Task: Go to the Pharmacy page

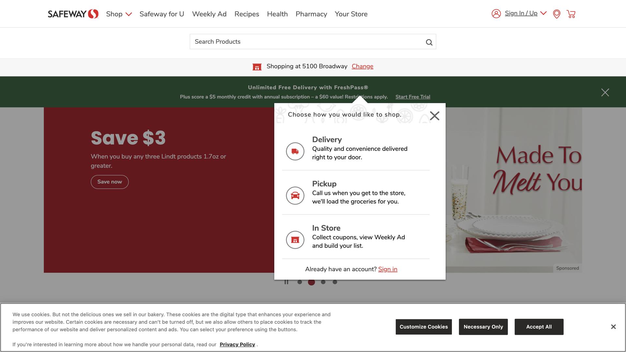Action: click(x=311, y=14)
